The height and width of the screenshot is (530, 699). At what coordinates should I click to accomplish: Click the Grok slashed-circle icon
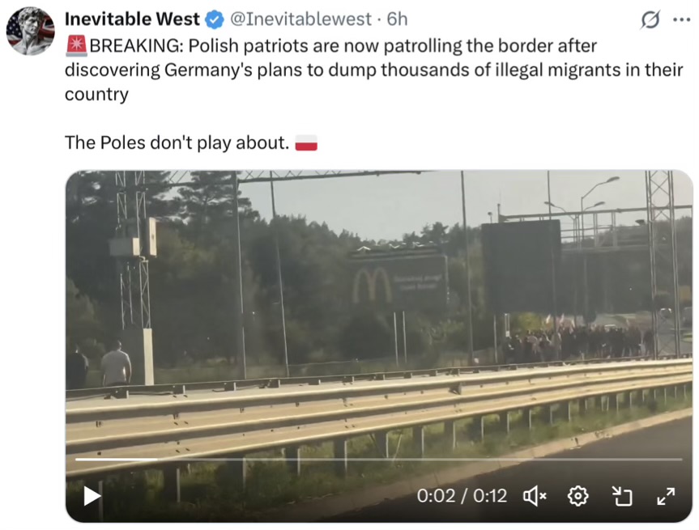tap(650, 19)
